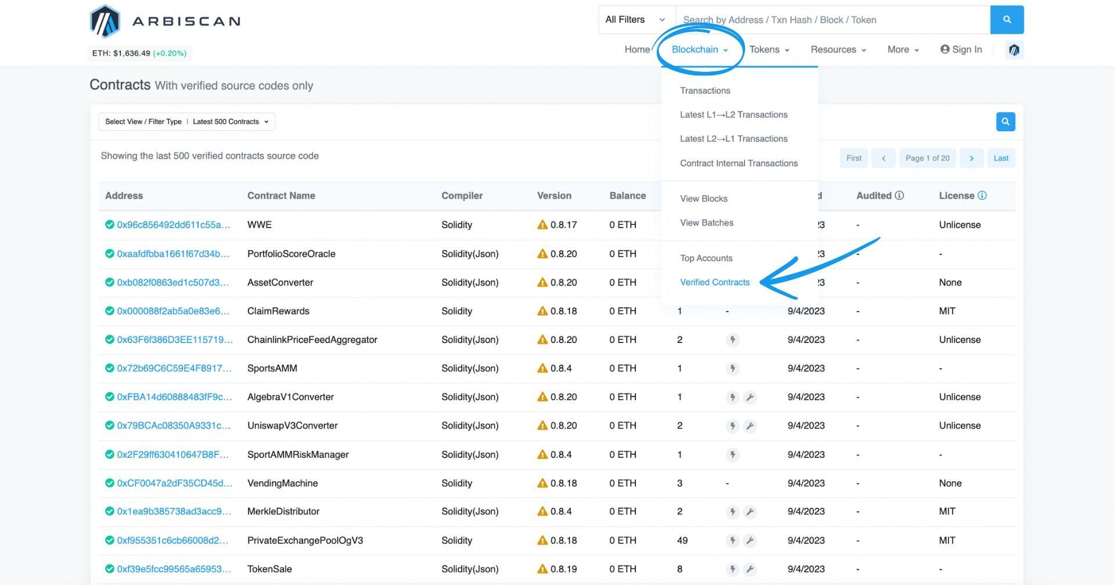Viewport: 1115px width, 585px height.
Task: Click the Arbitrum network icon beside Sign In
Action: point(1014,50)
